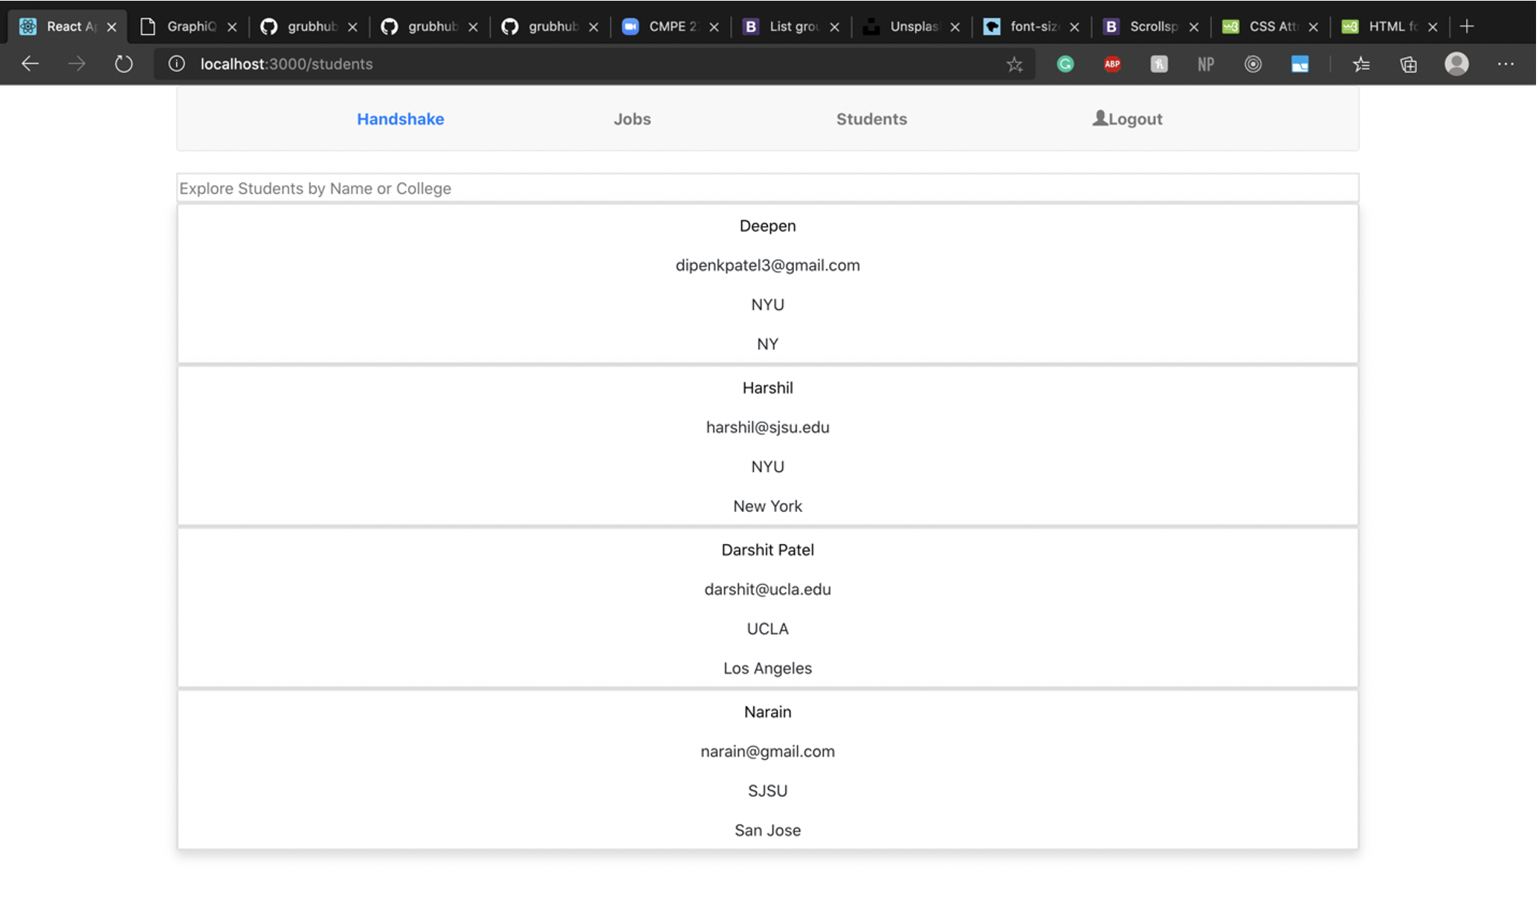The height and width of the screenshot is (911, 1539).
Task: Click the Los Angeles city text
Action: click(767, 668)
